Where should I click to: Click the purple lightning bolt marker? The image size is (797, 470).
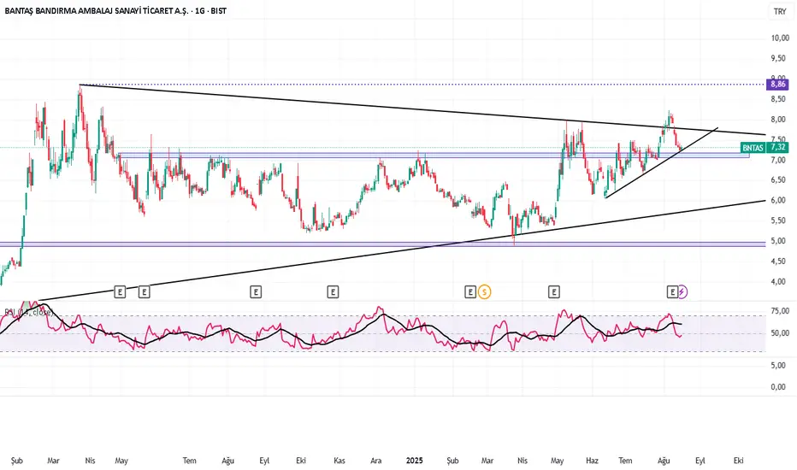[x=682, y=291]
